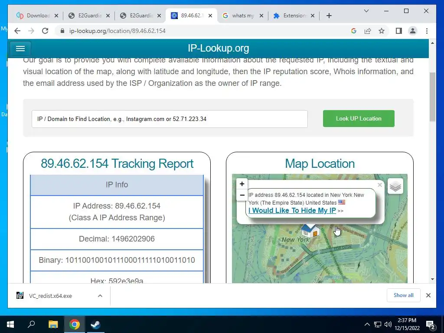The width and height of the screenshot is (444, 333).
Task: Open the Chrome profile menu
Action: click(413, 31)
